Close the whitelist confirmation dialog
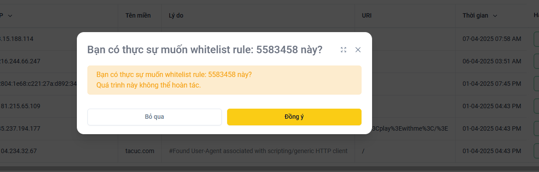 [x=358, y=50]
